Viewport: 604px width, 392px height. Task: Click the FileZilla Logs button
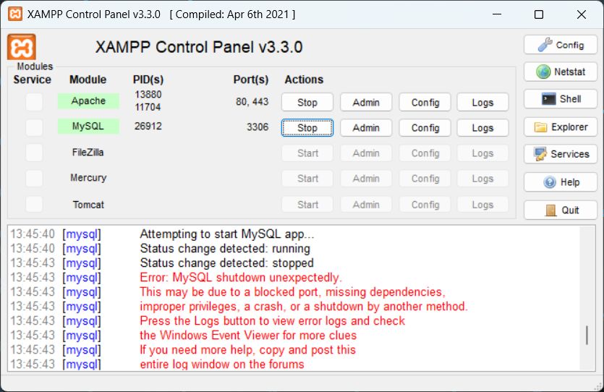(x=482, y=153)
